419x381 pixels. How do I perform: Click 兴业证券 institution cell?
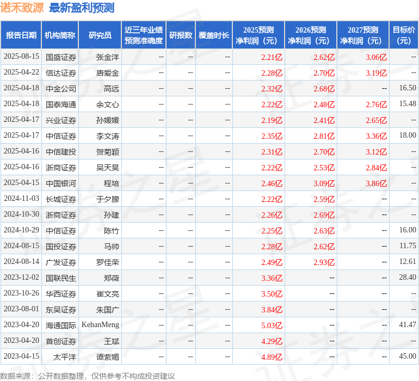[61, 120]
